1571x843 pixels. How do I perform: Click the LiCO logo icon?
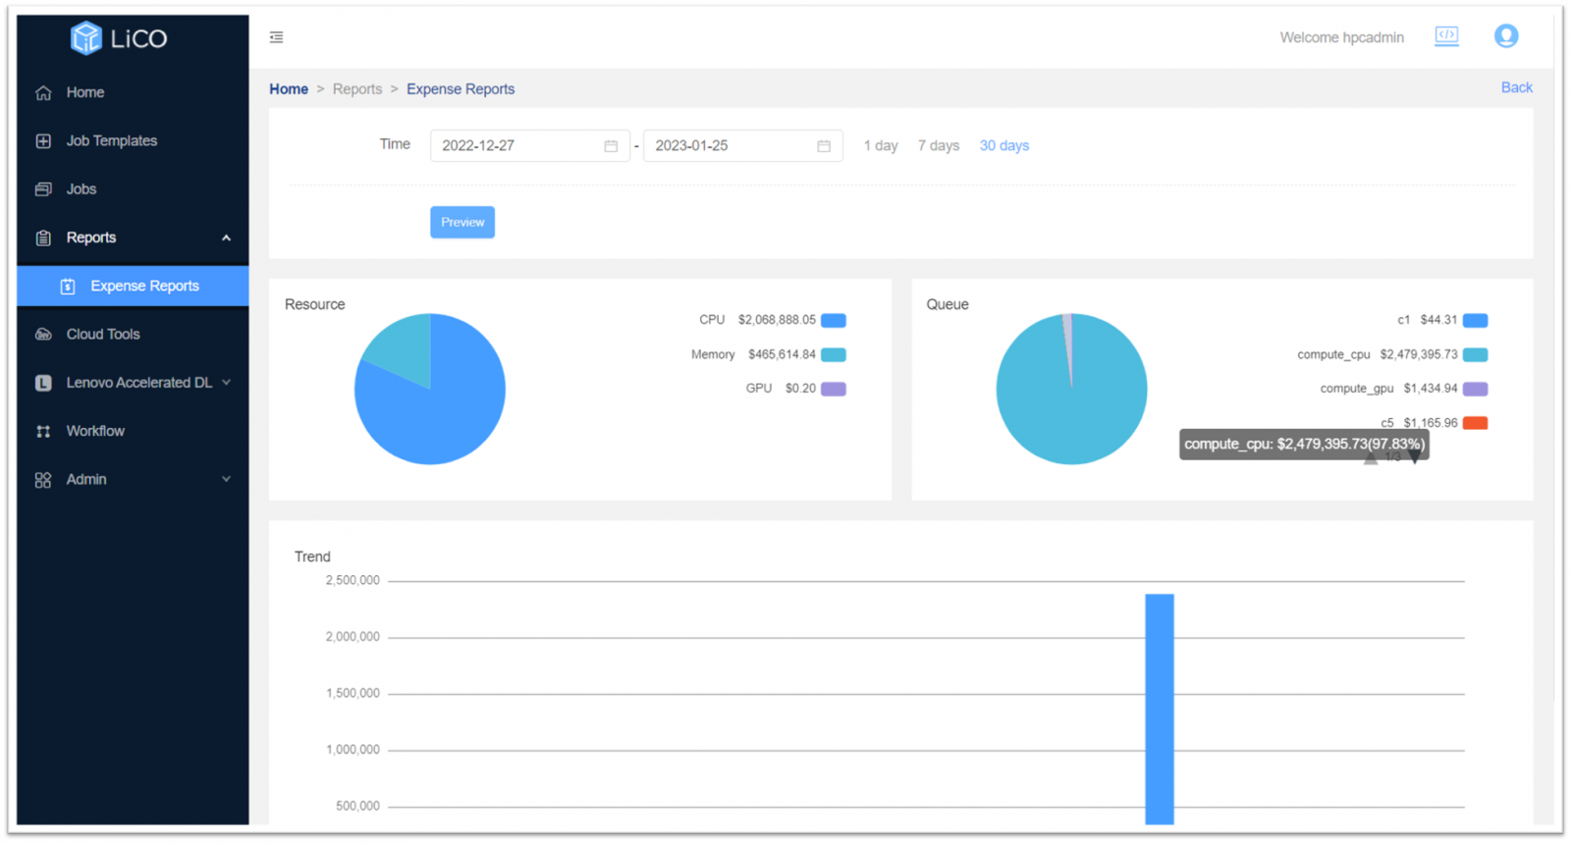(x=86, y=38)
